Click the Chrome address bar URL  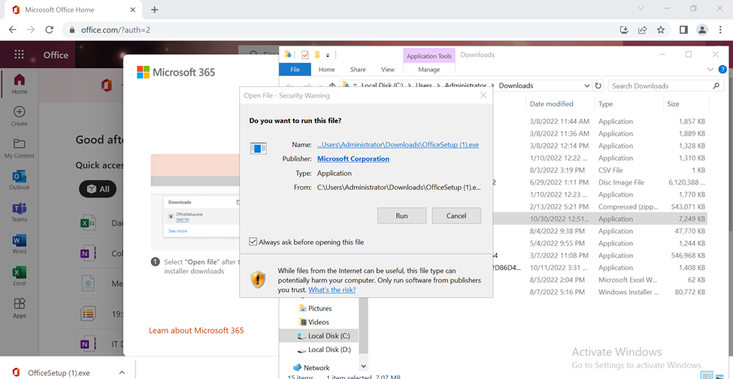(x=116, y=30)
